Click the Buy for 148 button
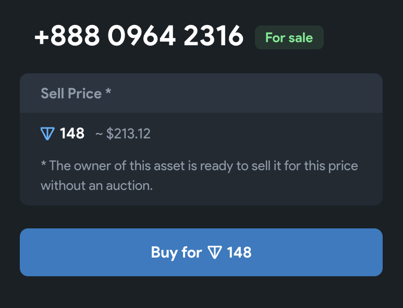This screenshot has height=308, width=403. pos(201,252)
